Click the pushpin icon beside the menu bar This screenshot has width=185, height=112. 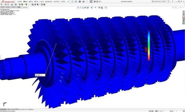click(x=68, y=2)
